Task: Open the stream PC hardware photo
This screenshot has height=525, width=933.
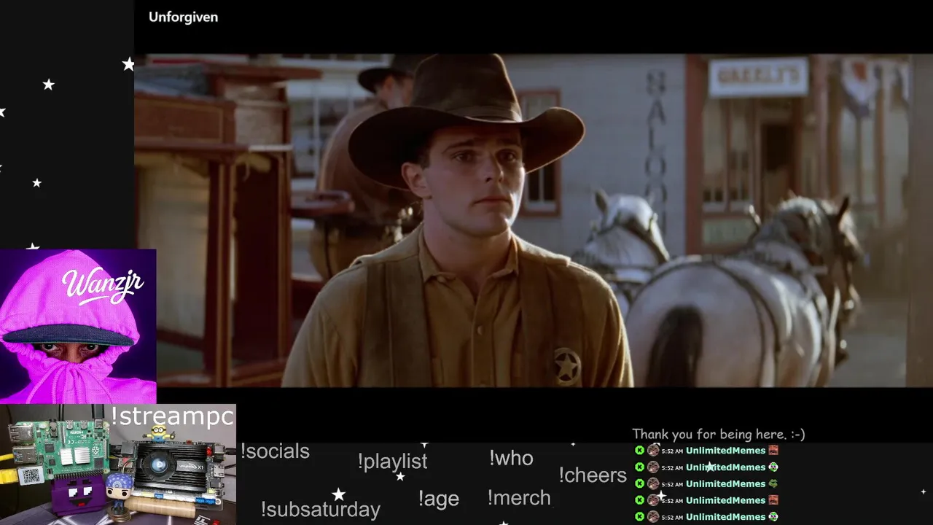Action: click(x=118, y=464)
